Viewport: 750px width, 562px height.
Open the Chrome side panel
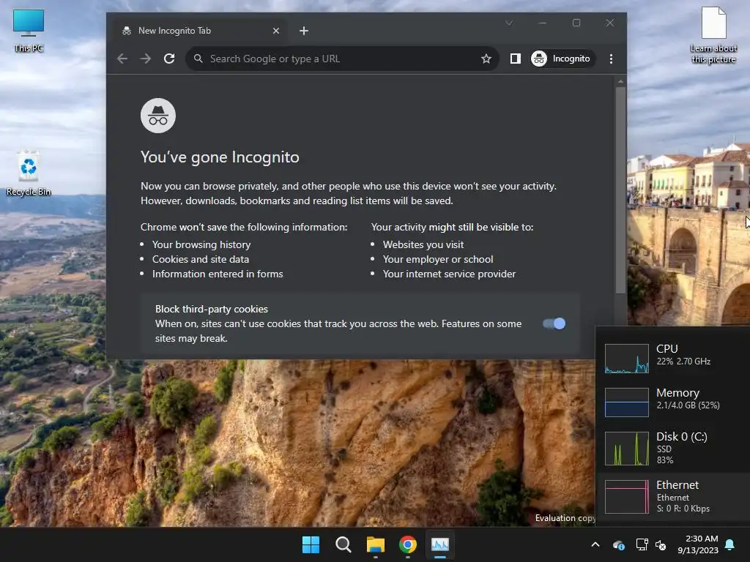tap(515, 59)
